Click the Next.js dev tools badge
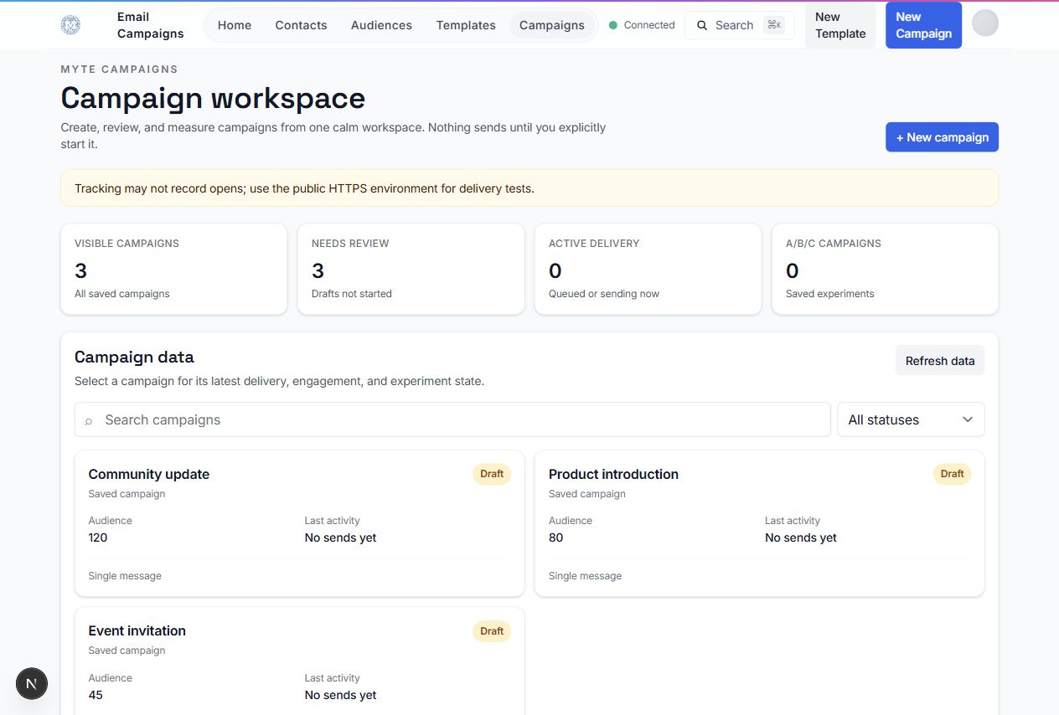This screenshot has height=715, width=1059. tap(32, 684)
